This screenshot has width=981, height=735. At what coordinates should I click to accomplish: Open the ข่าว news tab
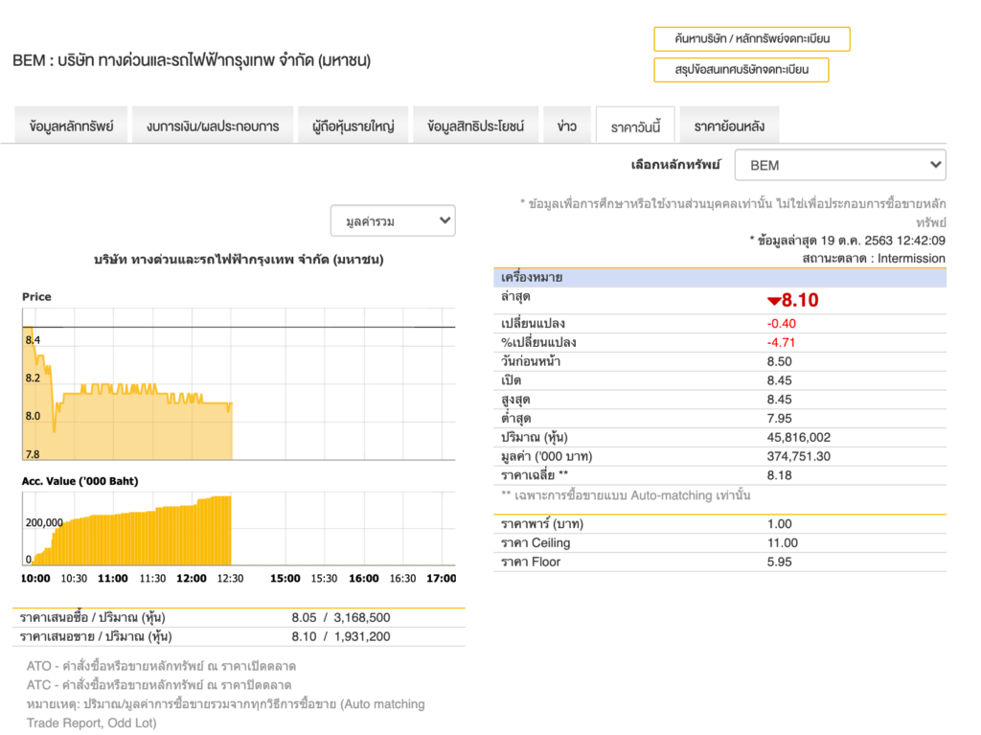[566, 126]
